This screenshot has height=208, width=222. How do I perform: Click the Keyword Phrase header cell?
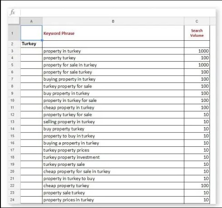(x=113, y=33)
